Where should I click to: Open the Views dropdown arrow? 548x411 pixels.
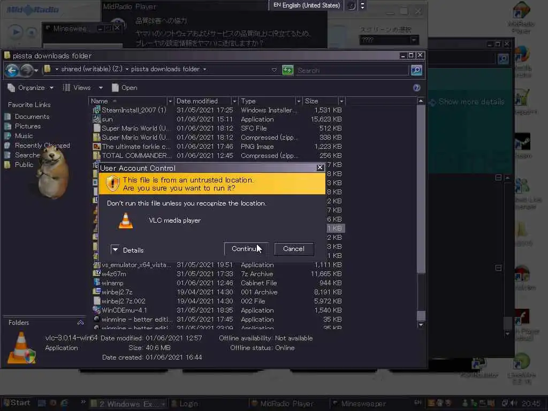click(101, 88)
